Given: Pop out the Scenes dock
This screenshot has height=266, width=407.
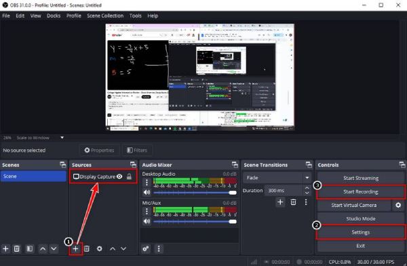Looking at the screenshot, I should (x=63, y=165).
